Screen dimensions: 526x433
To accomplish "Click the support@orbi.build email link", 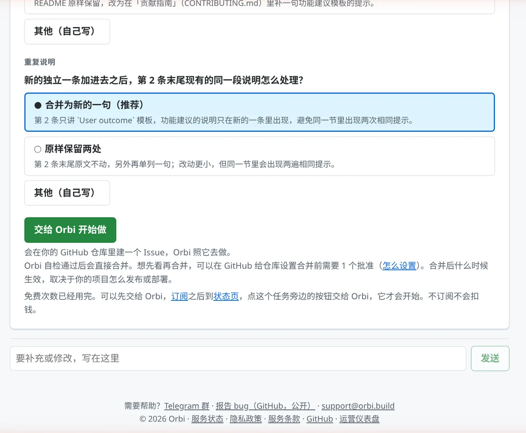I will 358,406.
